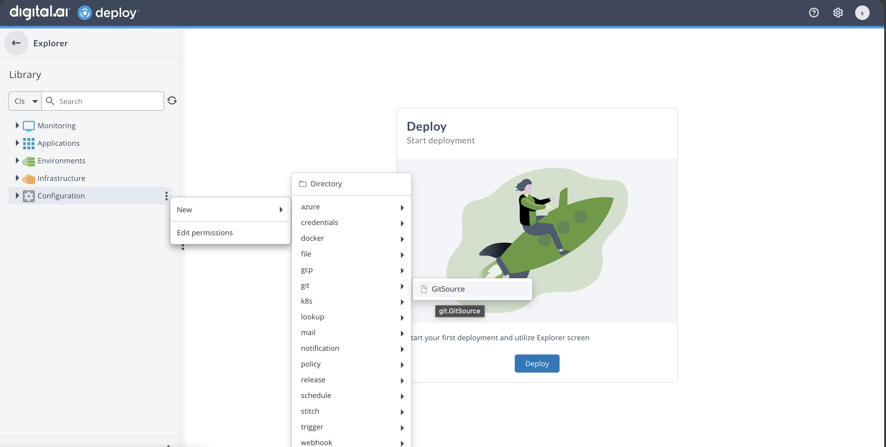Select the Monitoring node icon
The height and width of the screenshot is (447, 886).
coord(28,126)
